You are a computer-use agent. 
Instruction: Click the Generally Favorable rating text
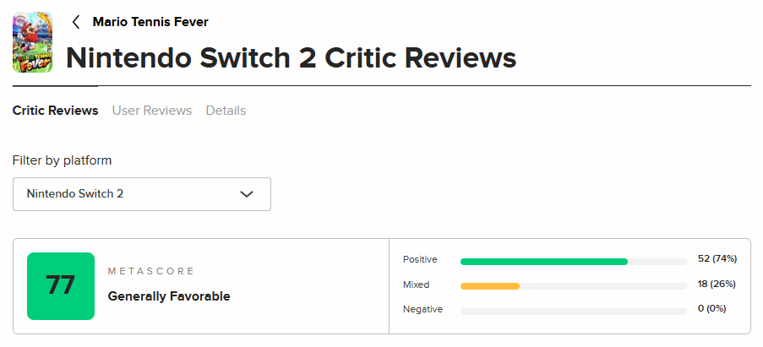pos(169,296)
